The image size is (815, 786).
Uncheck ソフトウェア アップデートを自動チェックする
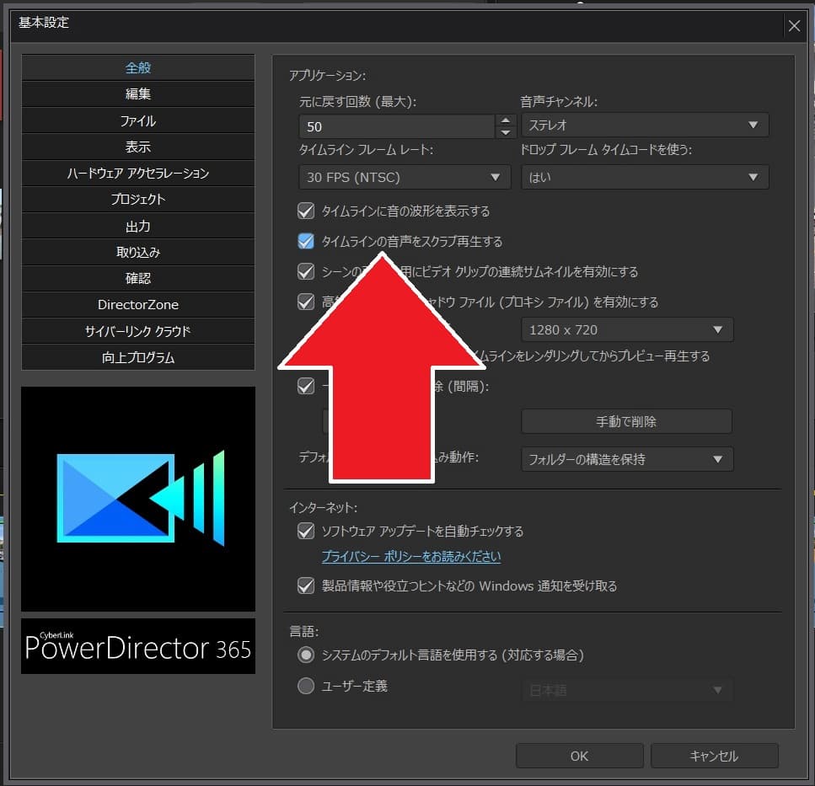click(x=305, y=531)
